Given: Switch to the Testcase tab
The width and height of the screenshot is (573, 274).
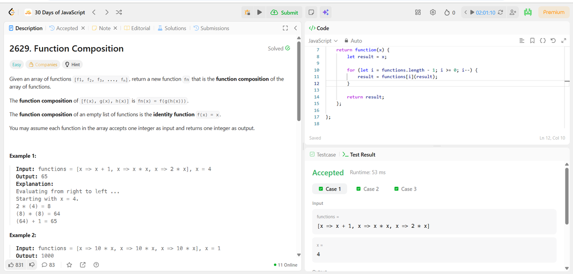Looking at the screenshot, I should tap(323, 155).
